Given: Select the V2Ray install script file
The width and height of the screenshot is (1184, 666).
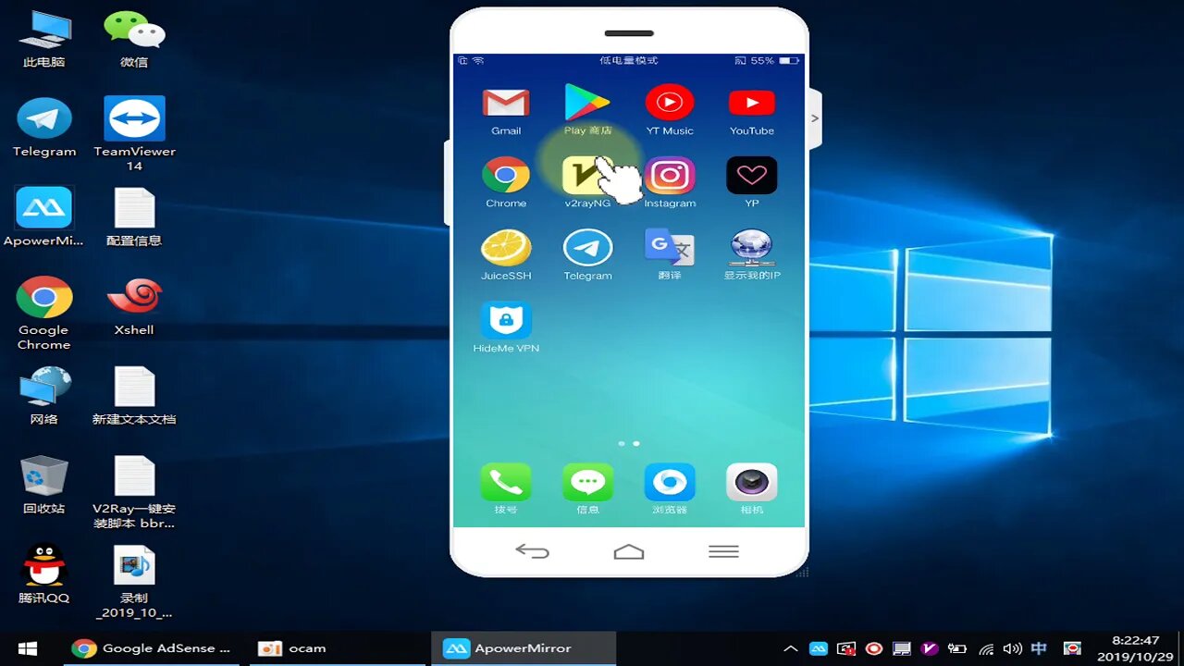Looking at the screenshot, I should [134, 491].
